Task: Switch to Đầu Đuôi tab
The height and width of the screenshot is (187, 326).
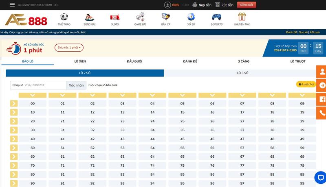Action: tap(134, 61)
